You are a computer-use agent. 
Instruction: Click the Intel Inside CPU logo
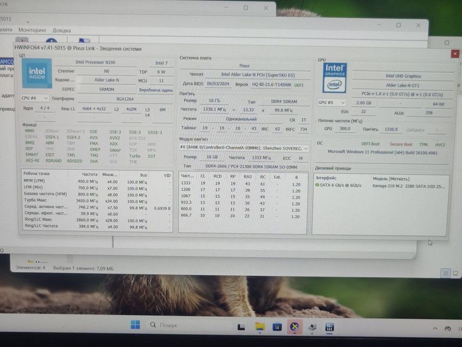click(37, 73)
